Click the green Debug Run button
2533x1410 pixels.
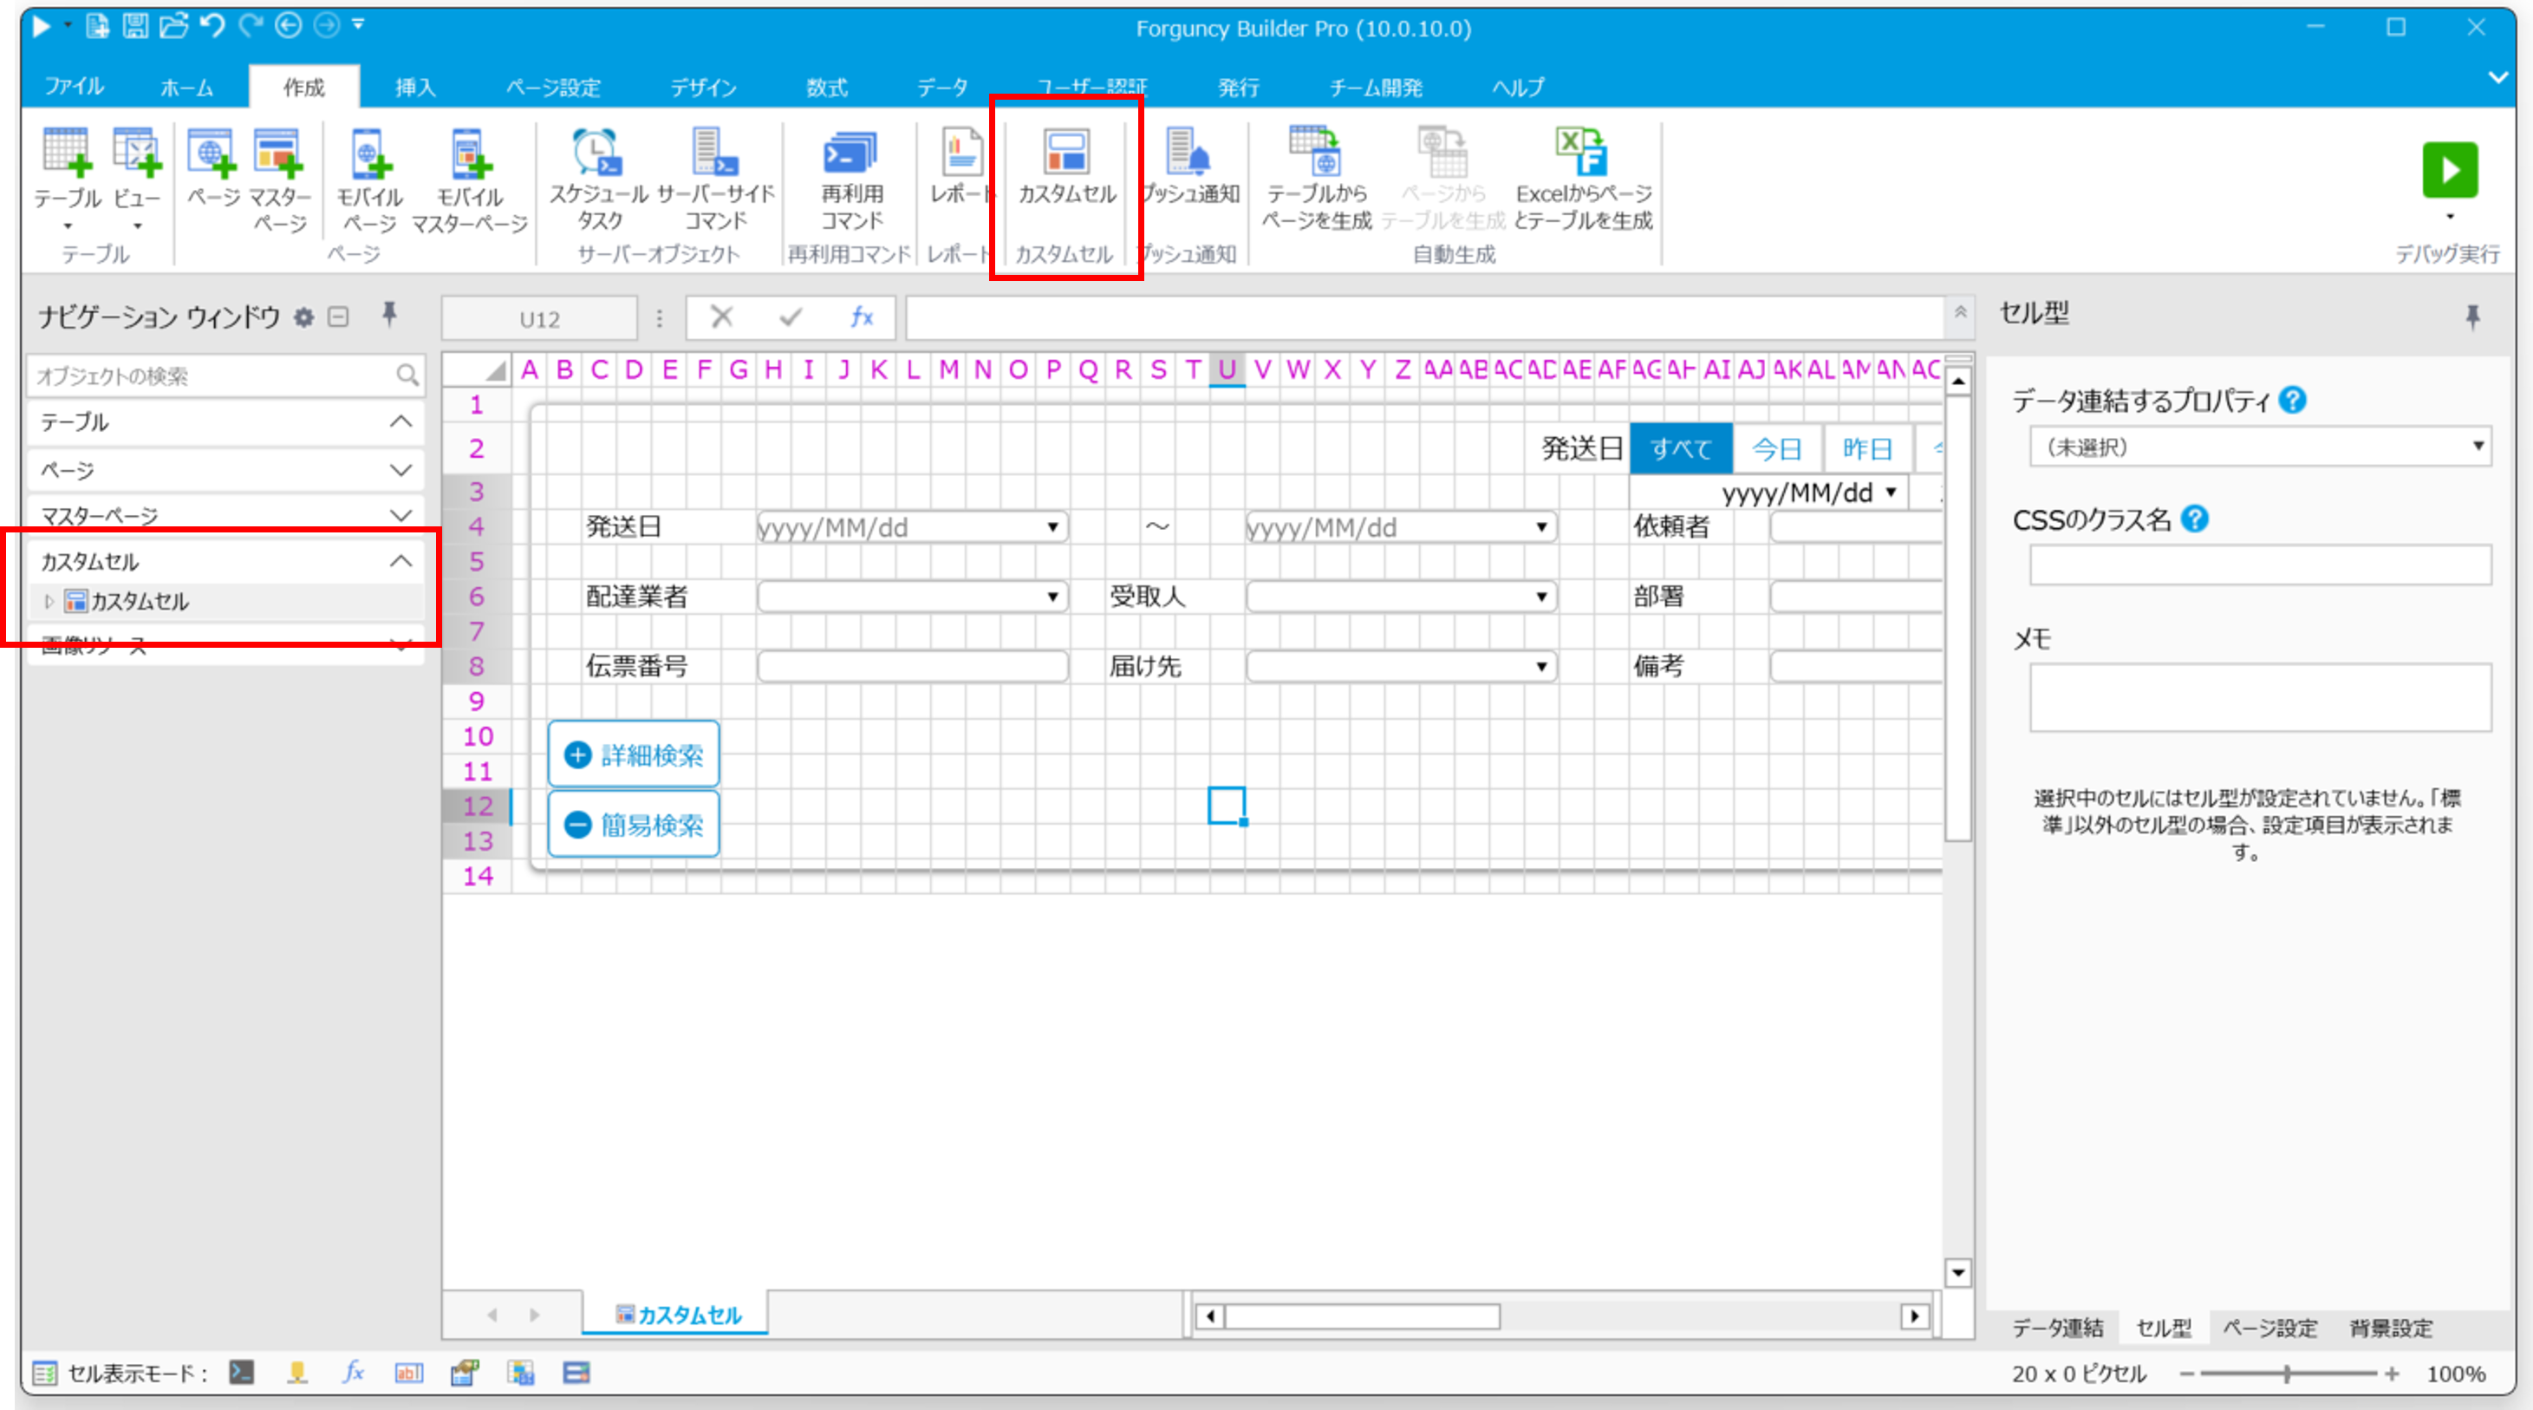2448,170
